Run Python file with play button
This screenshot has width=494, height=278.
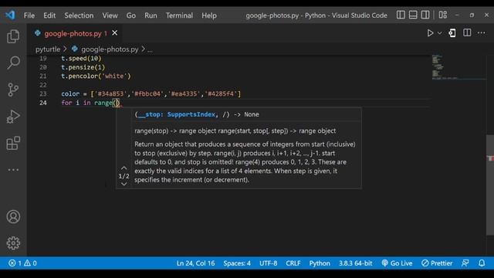pyautogui.click(x=430, y=33)
